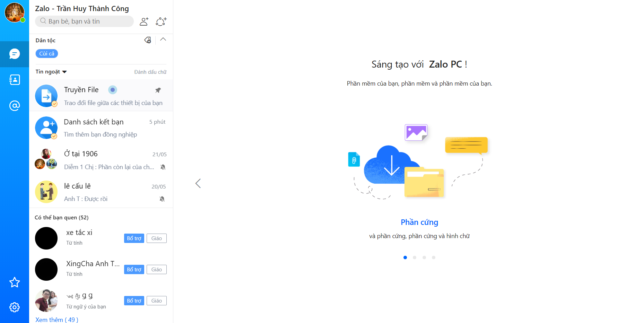This screenshot has height=323, width=617.
Task: Unpin the Truyền File conversation pin icon
Action: 158,90
